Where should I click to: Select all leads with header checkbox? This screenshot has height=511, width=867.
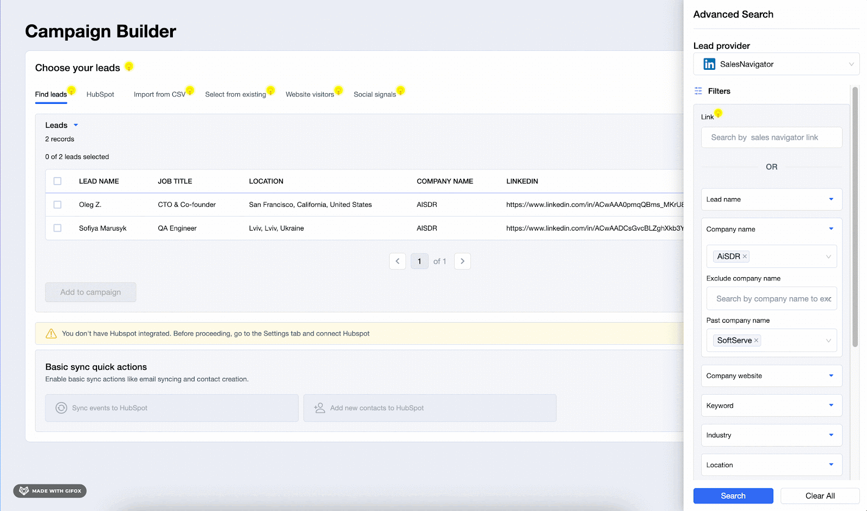[x=57, y=181]
